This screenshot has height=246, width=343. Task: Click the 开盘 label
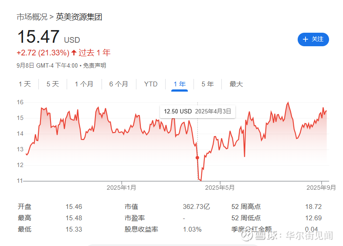(x=24, y=207)
